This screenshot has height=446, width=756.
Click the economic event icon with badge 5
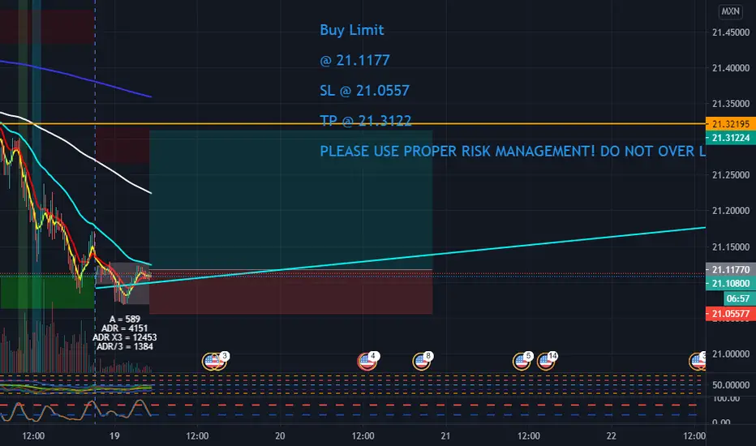point(522,361)
